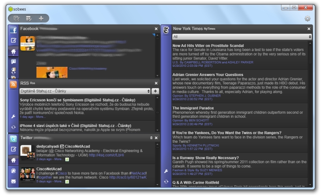The height and width of the screenshot is (195, 322).
Task: Click the green icon on CiscoNetAcad tweet
Action: (x=67, y=181)
